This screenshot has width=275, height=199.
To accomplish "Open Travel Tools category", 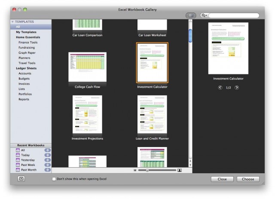I will click(27, 63).
